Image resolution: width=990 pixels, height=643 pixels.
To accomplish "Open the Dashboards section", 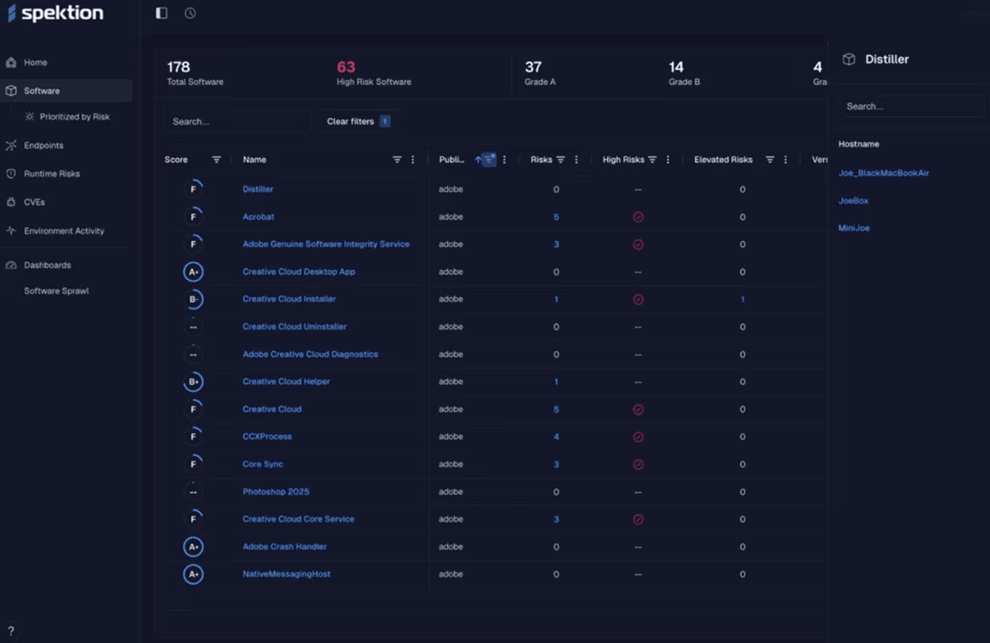I will pos(47,265).
